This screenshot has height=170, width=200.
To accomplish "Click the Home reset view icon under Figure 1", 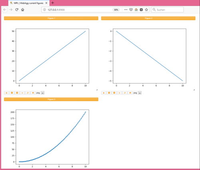I will [6, 93].
